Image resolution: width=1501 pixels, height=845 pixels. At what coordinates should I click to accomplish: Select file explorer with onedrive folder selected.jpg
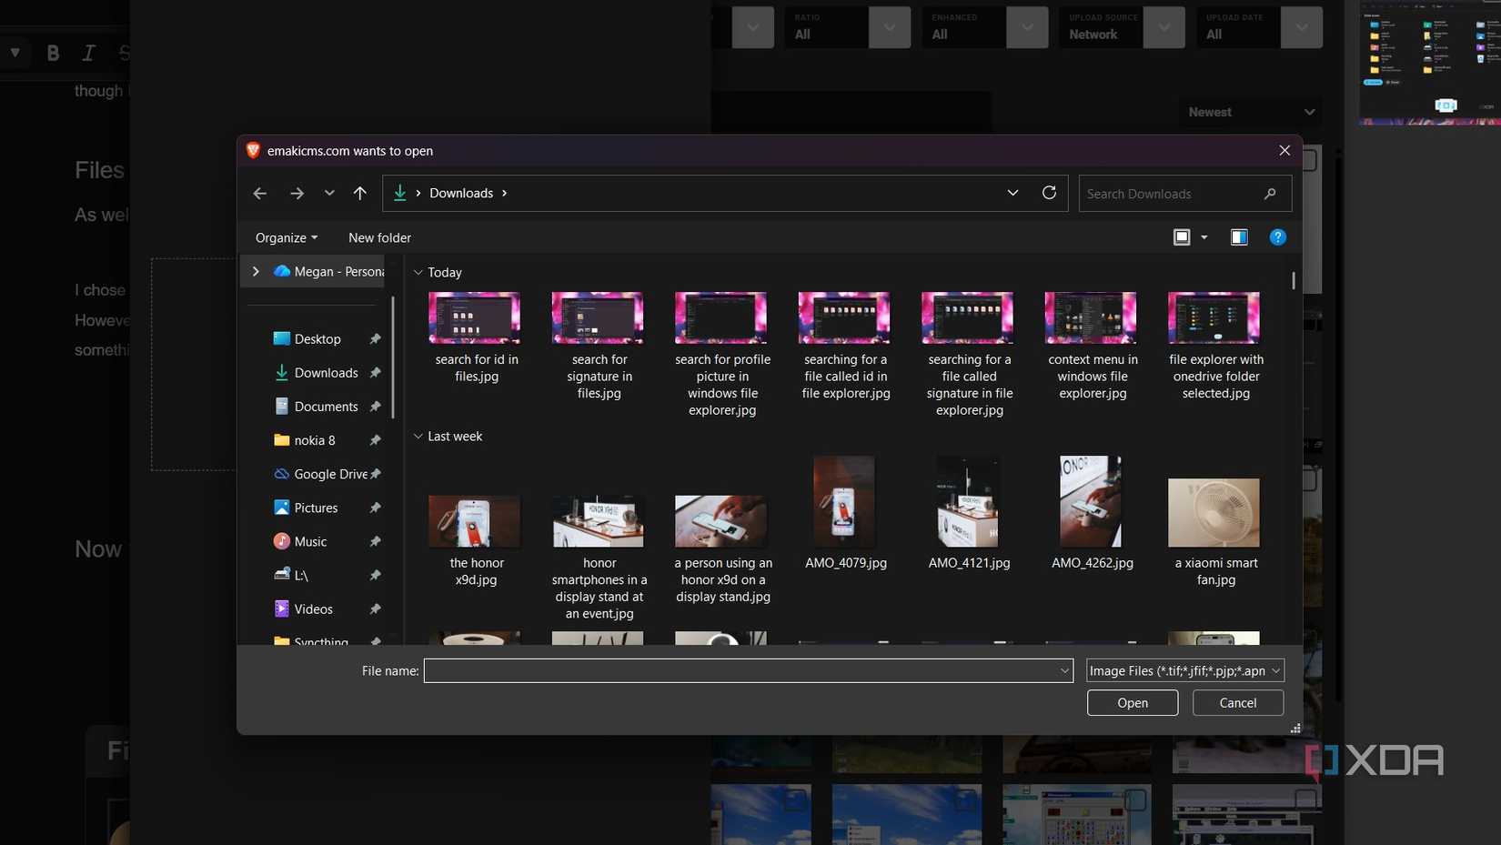(1215, 346)
